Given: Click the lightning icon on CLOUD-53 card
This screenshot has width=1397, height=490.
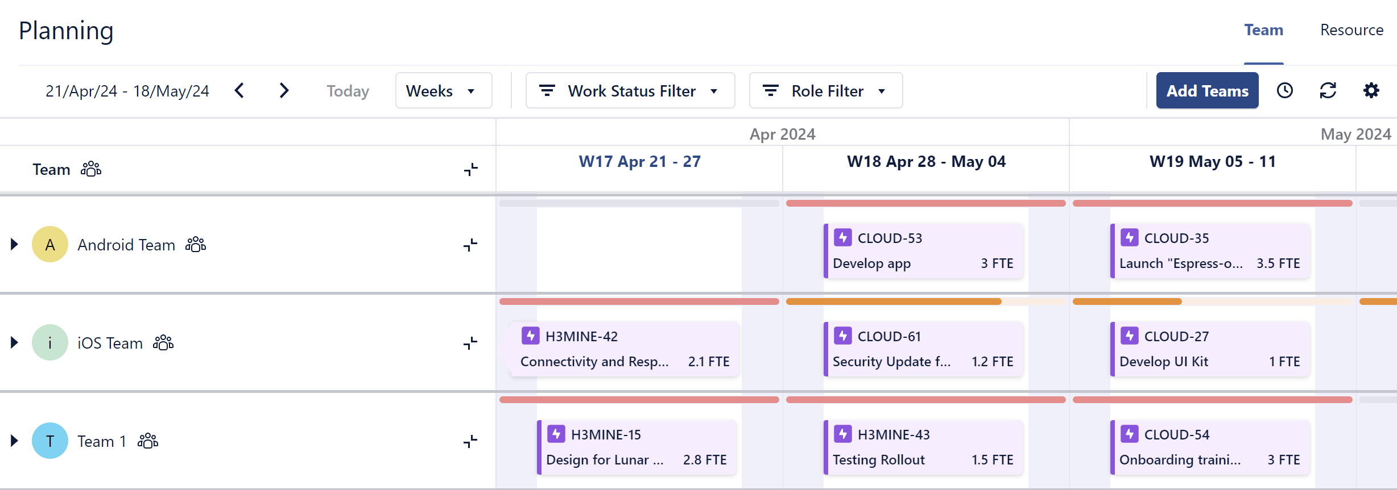Looking at the screenshot, I should [843, 238].
